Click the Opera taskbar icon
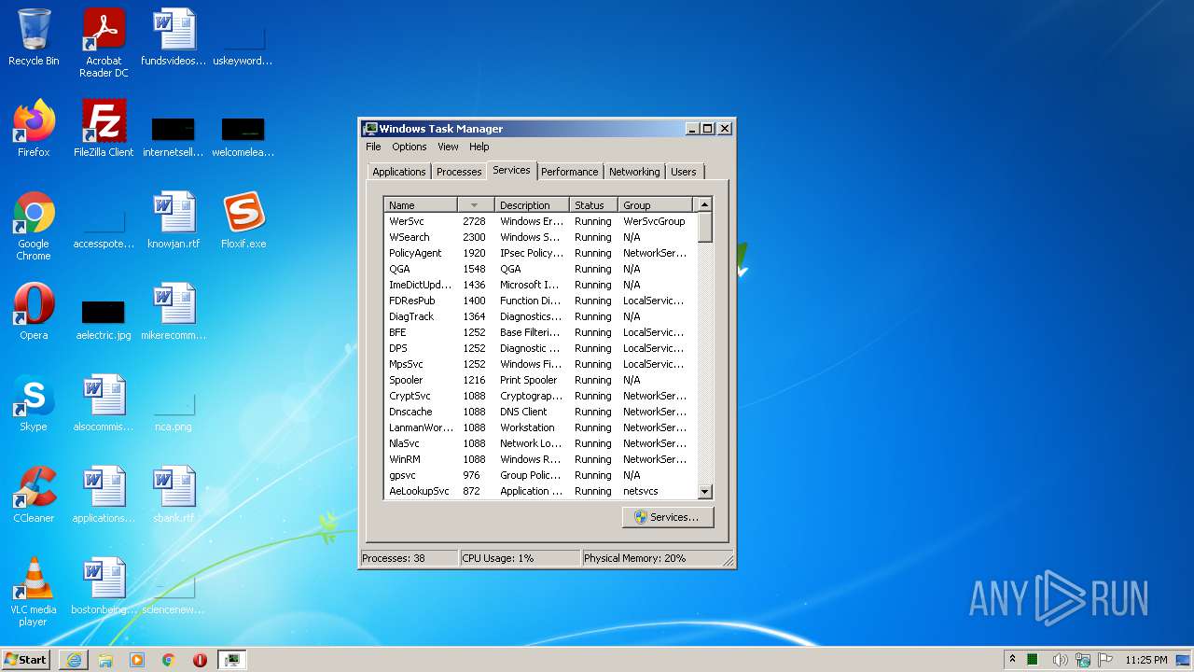This screenshot has width=1194, height=672. tap(200, 660)
